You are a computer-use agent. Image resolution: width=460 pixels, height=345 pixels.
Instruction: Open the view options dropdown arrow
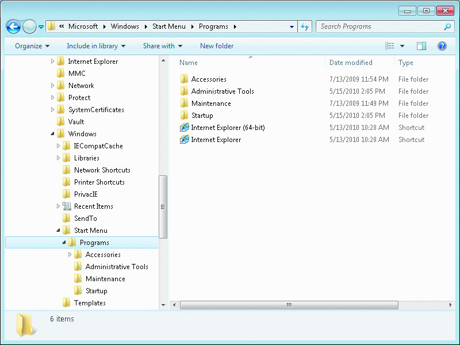pyautogui.click(x=402, y=46)
